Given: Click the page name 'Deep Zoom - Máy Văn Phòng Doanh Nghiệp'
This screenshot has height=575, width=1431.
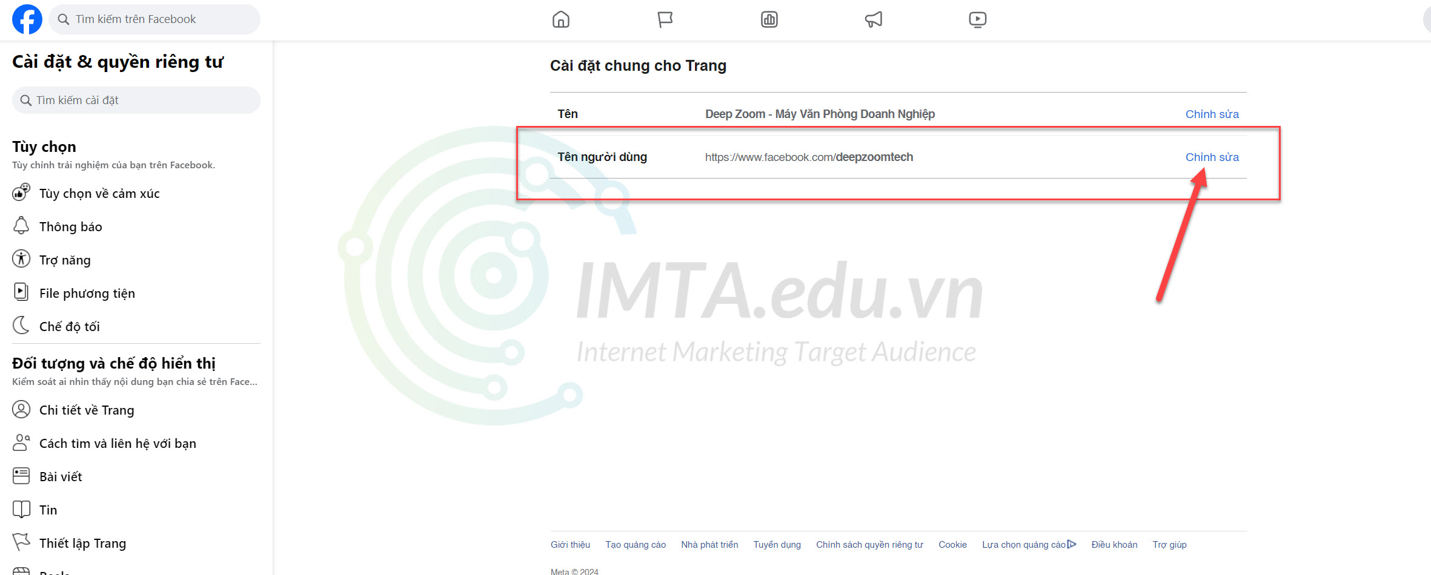Looking at the screenshot, I should 820,114.
